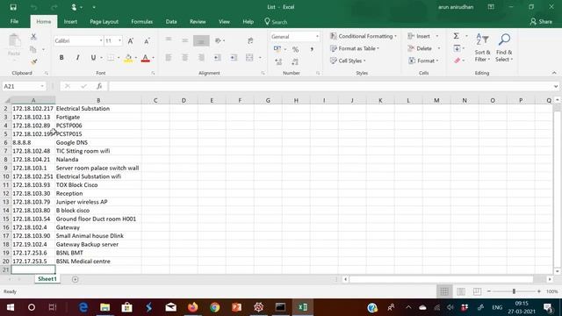The image size is (562, 316).
Task: Open the font color dropdown arrow
Action: (x=154, y=58)
